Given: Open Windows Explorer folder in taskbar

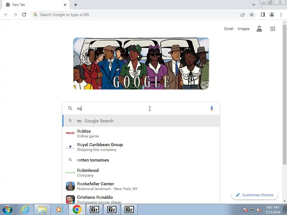Looking at the screenshot, I should tap(42, 209).
